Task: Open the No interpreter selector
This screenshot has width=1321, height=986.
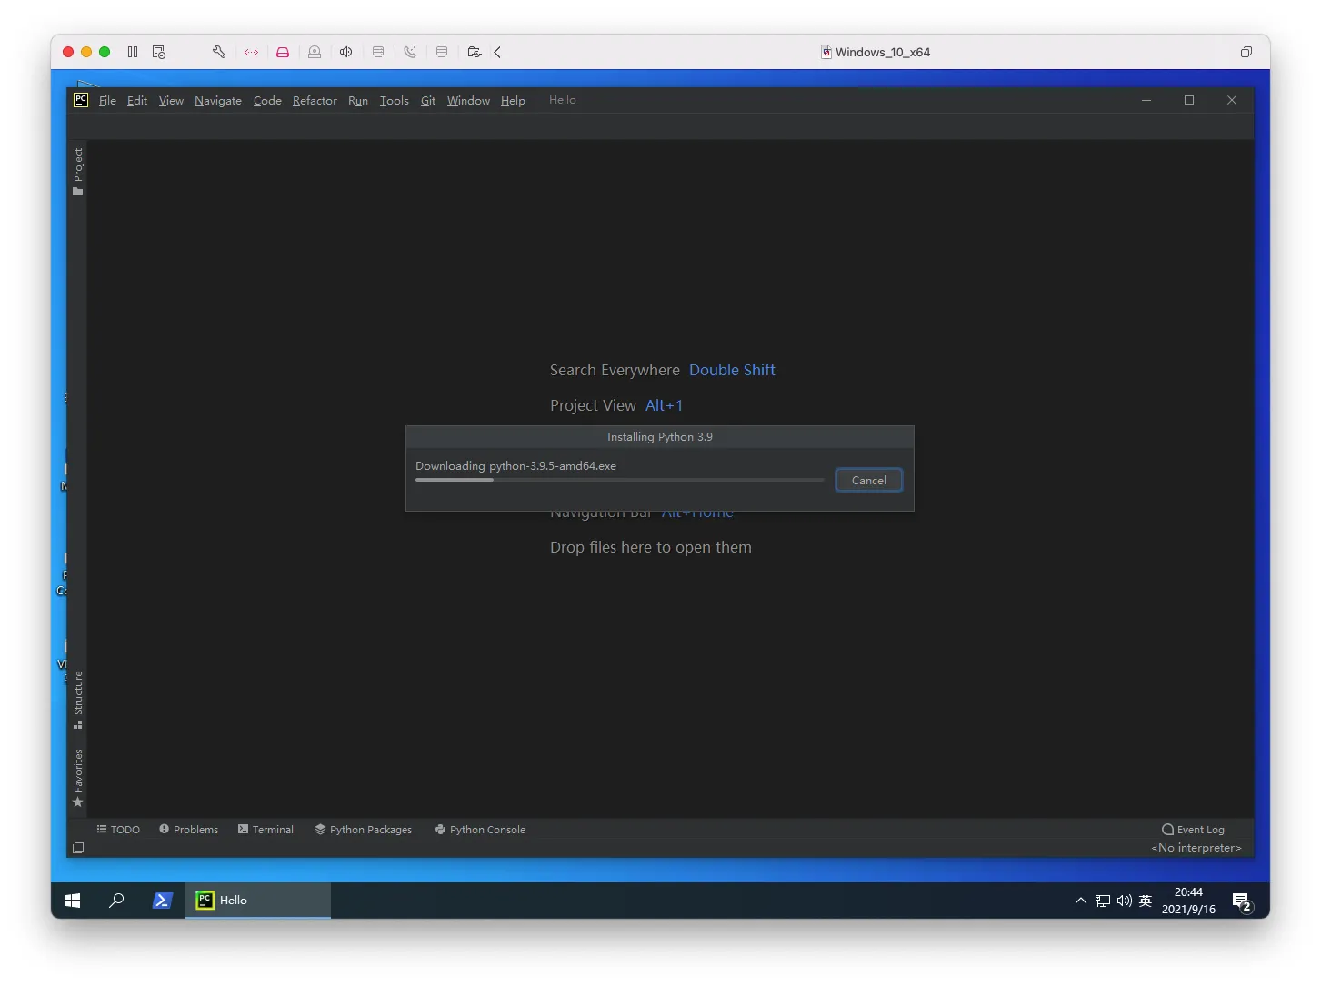Action: coord(1196,848)
